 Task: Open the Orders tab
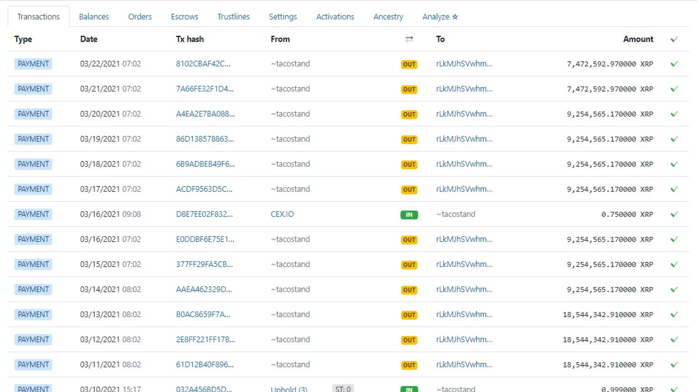140,17
